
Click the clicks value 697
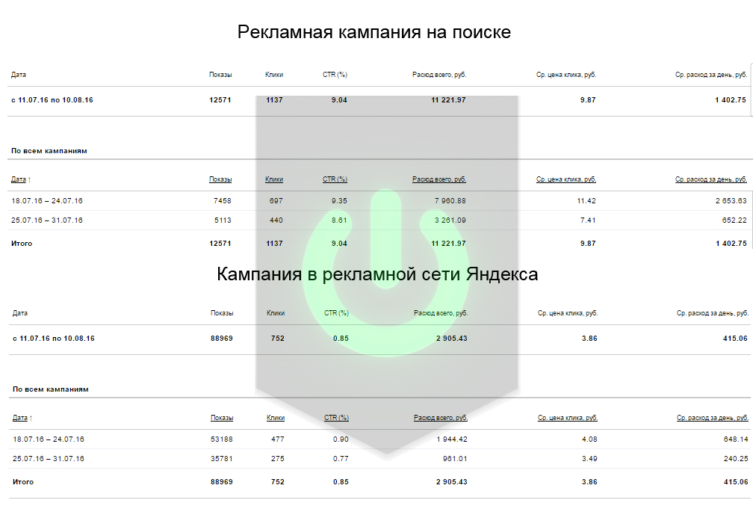[x=276, y=201]
